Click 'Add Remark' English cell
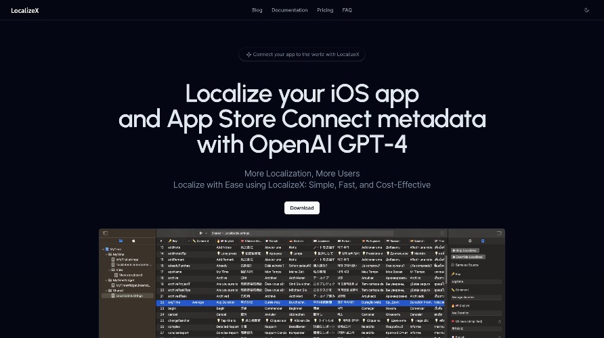The width and height of the screenshot is (604, 338). click(224, 260)
